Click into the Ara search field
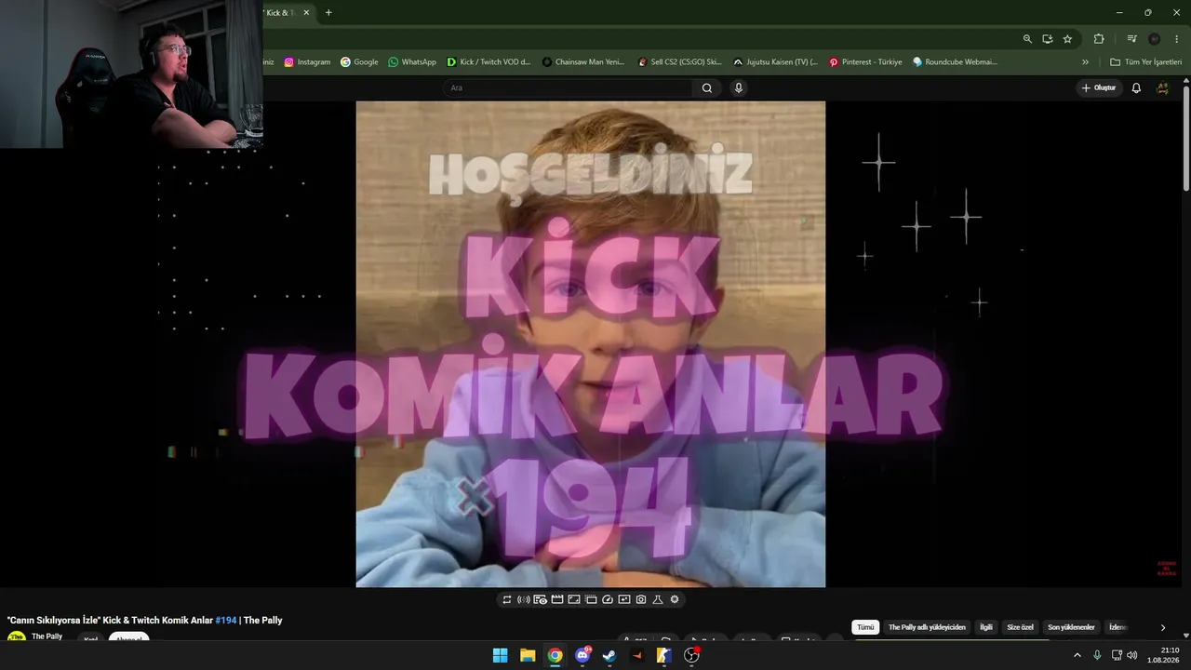 (x=568, y=87)
